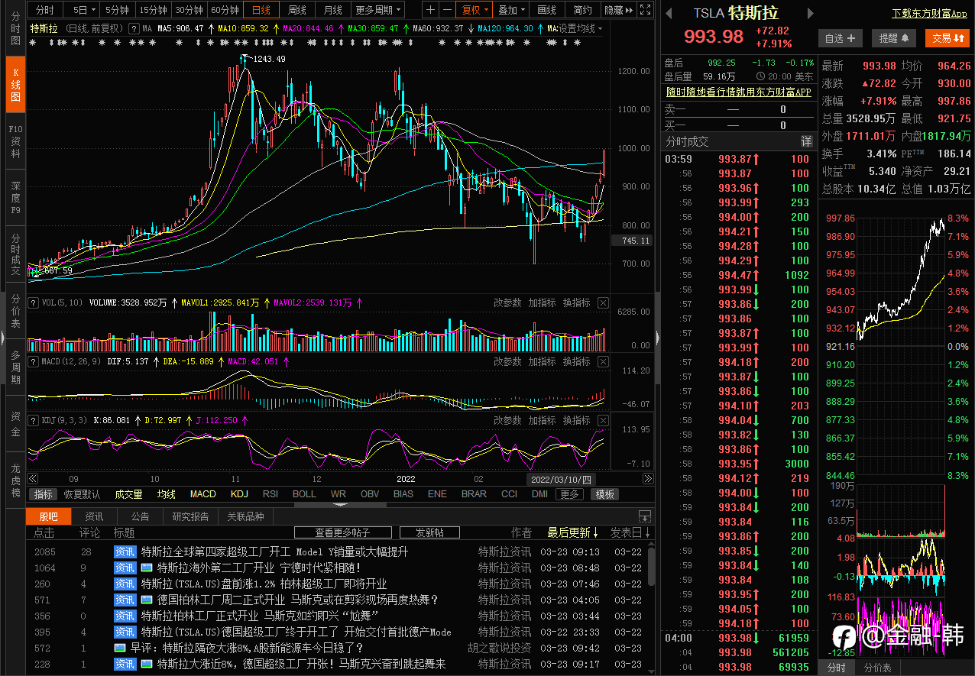Expand the bottom panel divider arrow
The height and width of the screenshot is (676, 975).
click(341, 505)
